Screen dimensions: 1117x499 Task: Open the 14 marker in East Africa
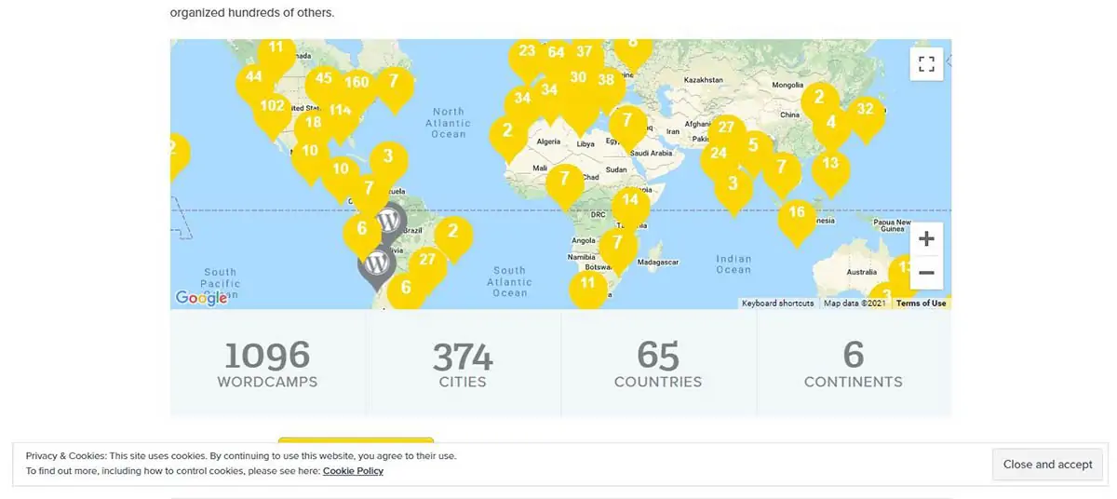click(631, 200)
